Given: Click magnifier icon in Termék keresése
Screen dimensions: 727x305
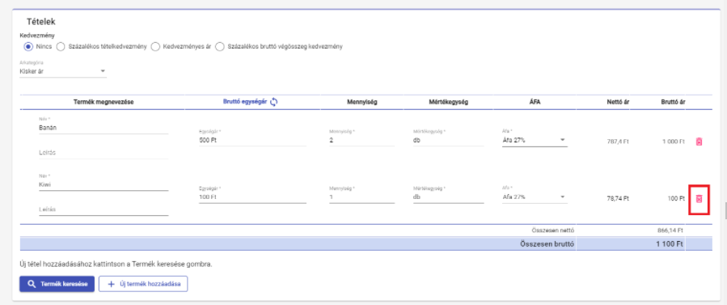Looking at the screenshot, I should pos(32,284).
